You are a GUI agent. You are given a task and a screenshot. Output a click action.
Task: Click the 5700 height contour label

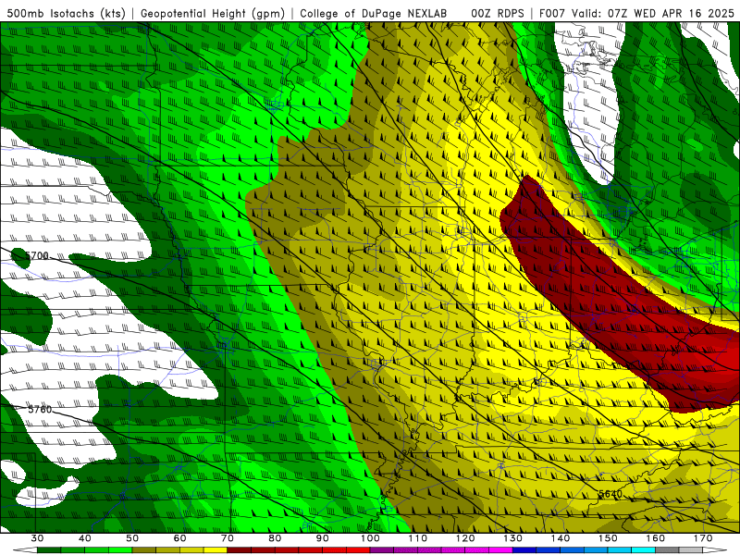[37, 256]
